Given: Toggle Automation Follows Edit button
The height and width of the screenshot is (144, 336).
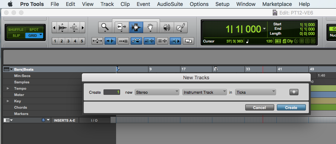Looking at the screenshot, I should (x=136, y=41).
